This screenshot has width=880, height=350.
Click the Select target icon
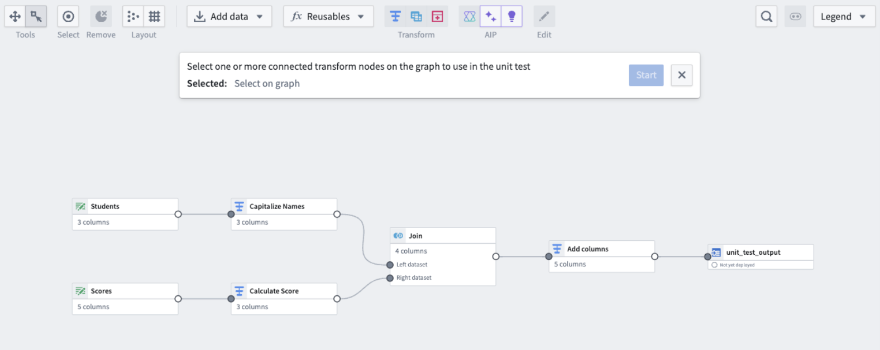[68, 17]
